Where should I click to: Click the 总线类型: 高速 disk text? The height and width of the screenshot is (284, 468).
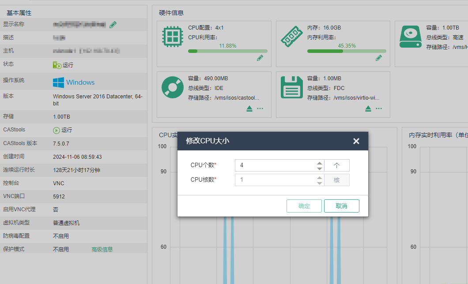pyautogui.click(x=445, y=37)
